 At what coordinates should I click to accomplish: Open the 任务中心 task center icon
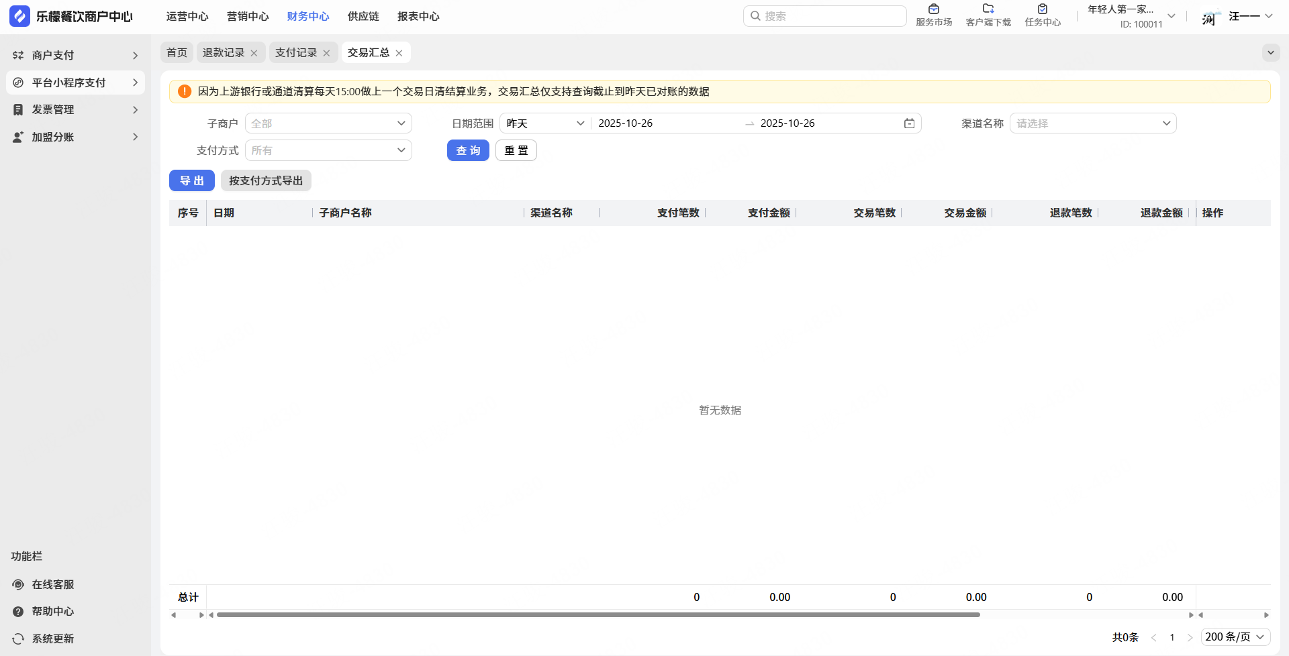tap(1042, 9)
